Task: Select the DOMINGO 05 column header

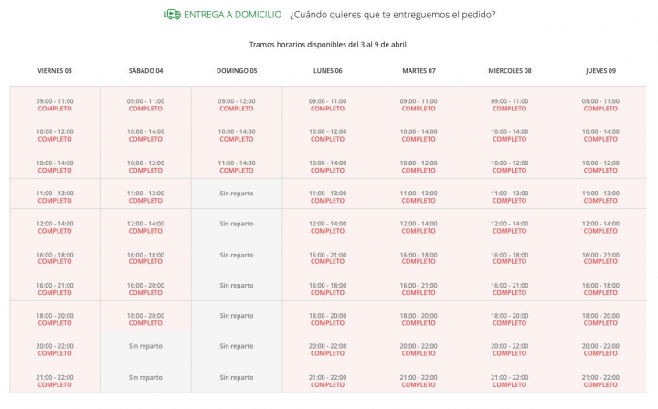Action: coord(237,70)
